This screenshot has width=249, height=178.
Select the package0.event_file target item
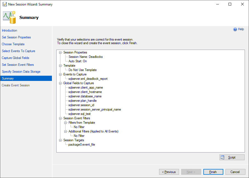pyautogui.click(x=82, y=145)
